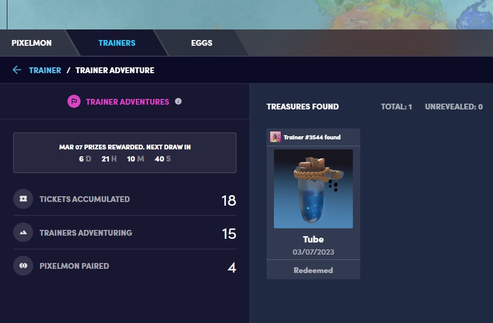Click the 'Unrevealed: 0' counter

tap(453, 107)
